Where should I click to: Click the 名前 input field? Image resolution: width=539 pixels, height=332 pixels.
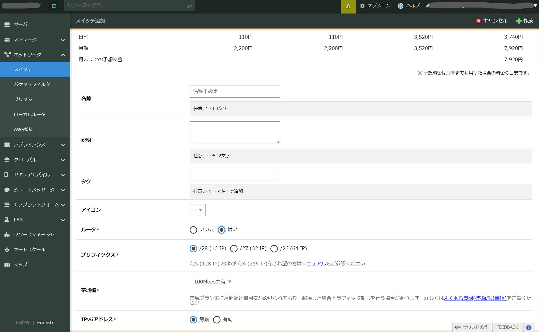(235, 92)
